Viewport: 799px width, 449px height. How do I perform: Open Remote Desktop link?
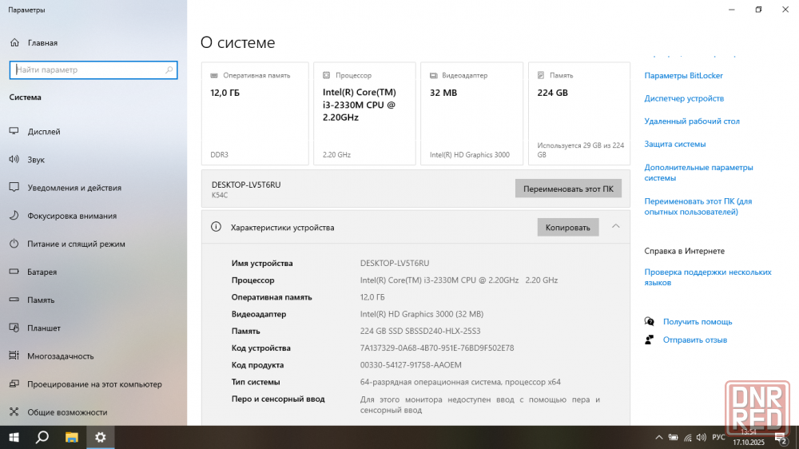click(x=692, y=121)
